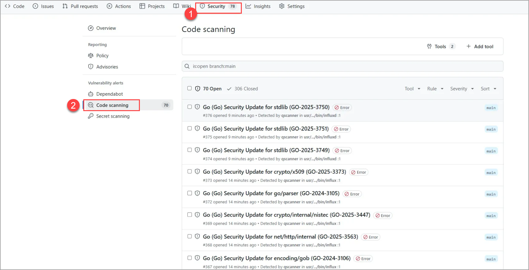529x270 pixels.
Task: Select the GO-2025-3749 alert checkbox
Action: click(x=190, y=150)
